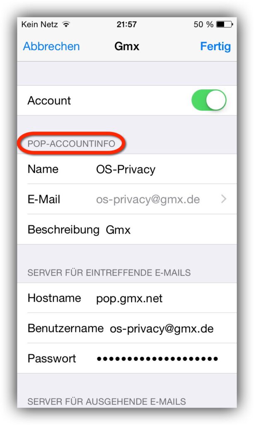The image size is (254, 425).
Task: Toggle the Account switch off
Action: (209, 100)
